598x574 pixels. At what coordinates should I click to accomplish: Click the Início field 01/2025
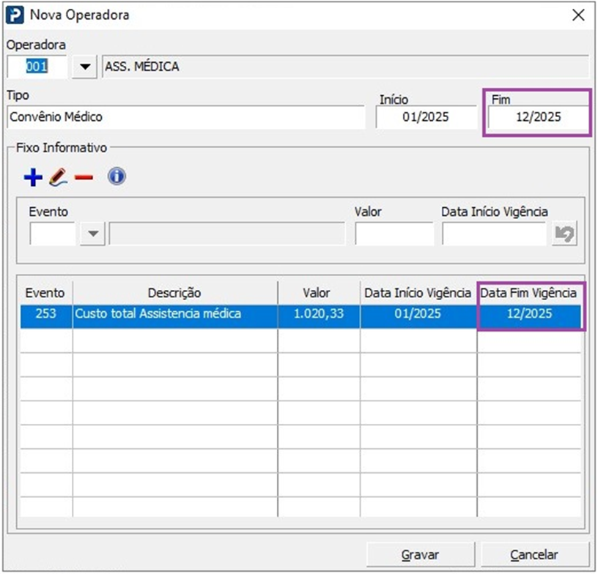[x=426, y=117]
